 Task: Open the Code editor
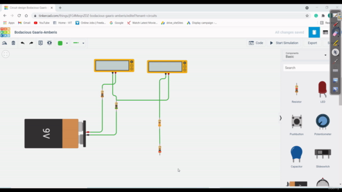click(256, 43)
